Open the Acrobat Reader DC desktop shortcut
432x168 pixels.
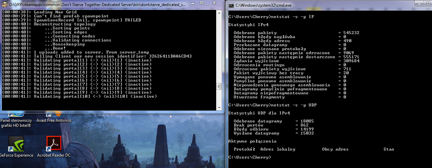(54, 144)
